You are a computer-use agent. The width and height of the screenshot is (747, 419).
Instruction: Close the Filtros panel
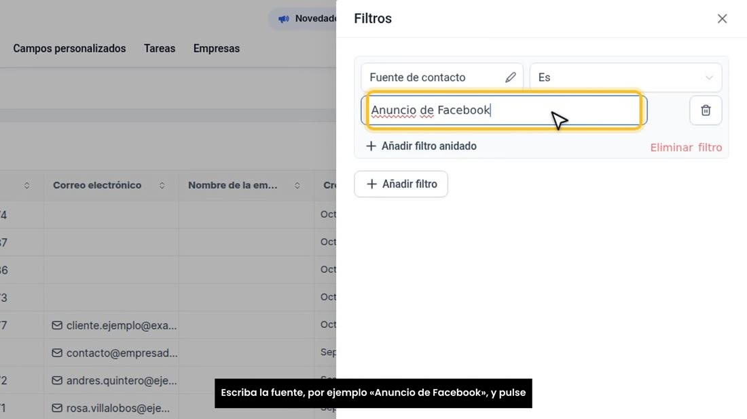click(x=723, y=18)
